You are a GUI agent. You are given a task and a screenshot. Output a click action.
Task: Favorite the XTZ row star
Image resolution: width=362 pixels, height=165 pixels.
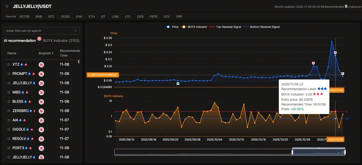click(x=9, y=64)
